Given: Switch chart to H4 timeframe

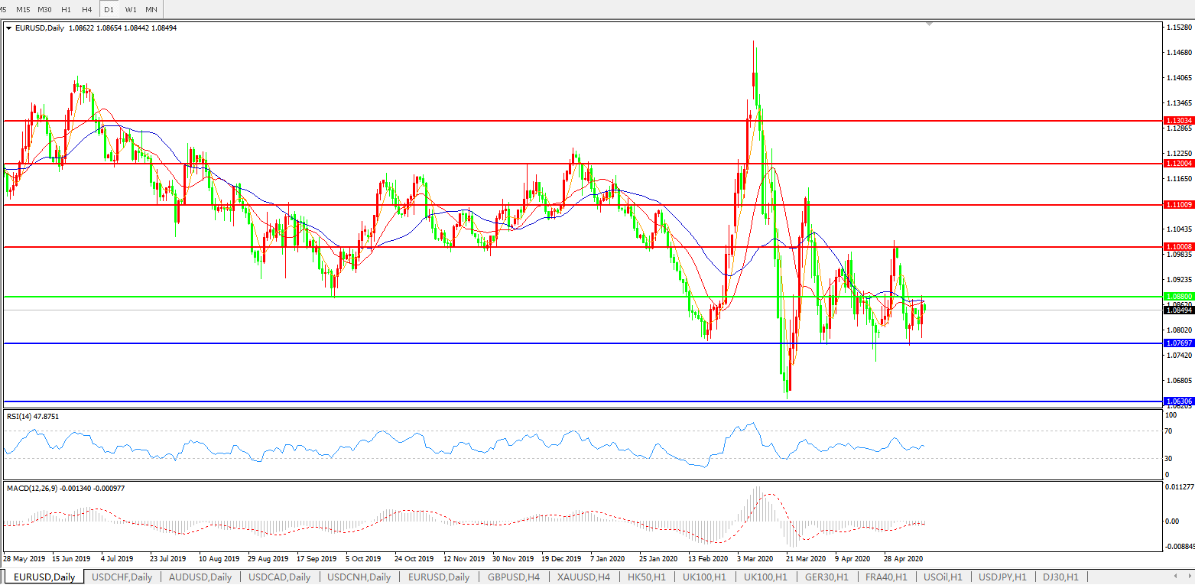Looking at the screenshot, I should 86,9.
